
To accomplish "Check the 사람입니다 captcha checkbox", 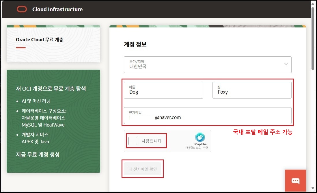I will pos(133,141).
